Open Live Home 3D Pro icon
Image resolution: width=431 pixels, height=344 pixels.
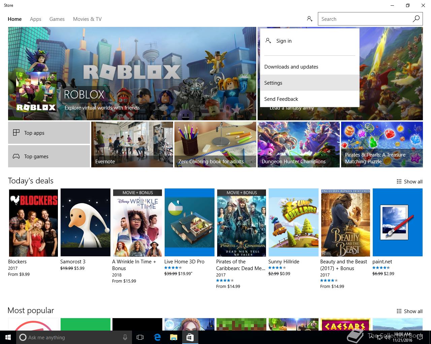click(190, 222)
